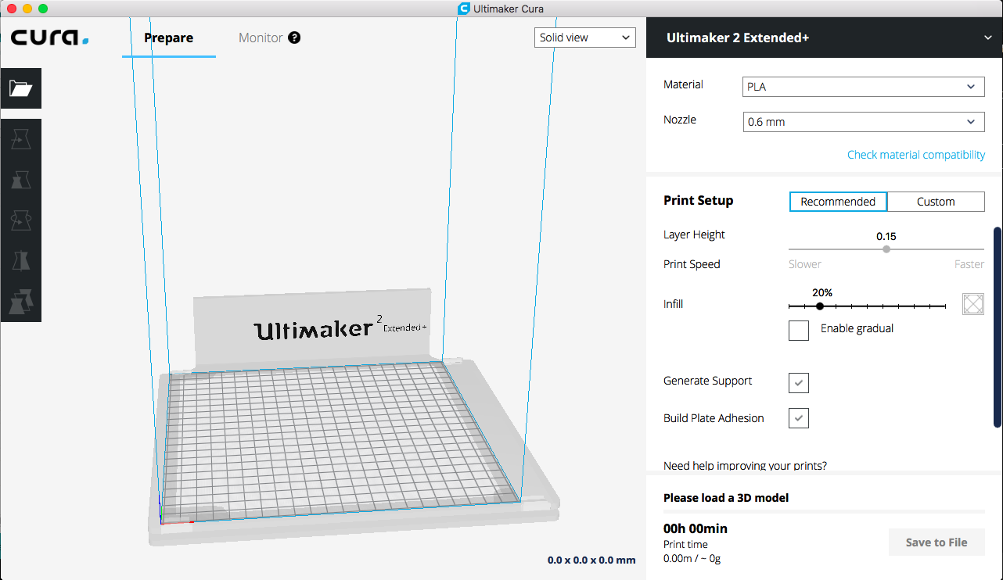The image size is (1003, 580).
Task: Open the Solid view dropdown
Action: tap(585, 38)
